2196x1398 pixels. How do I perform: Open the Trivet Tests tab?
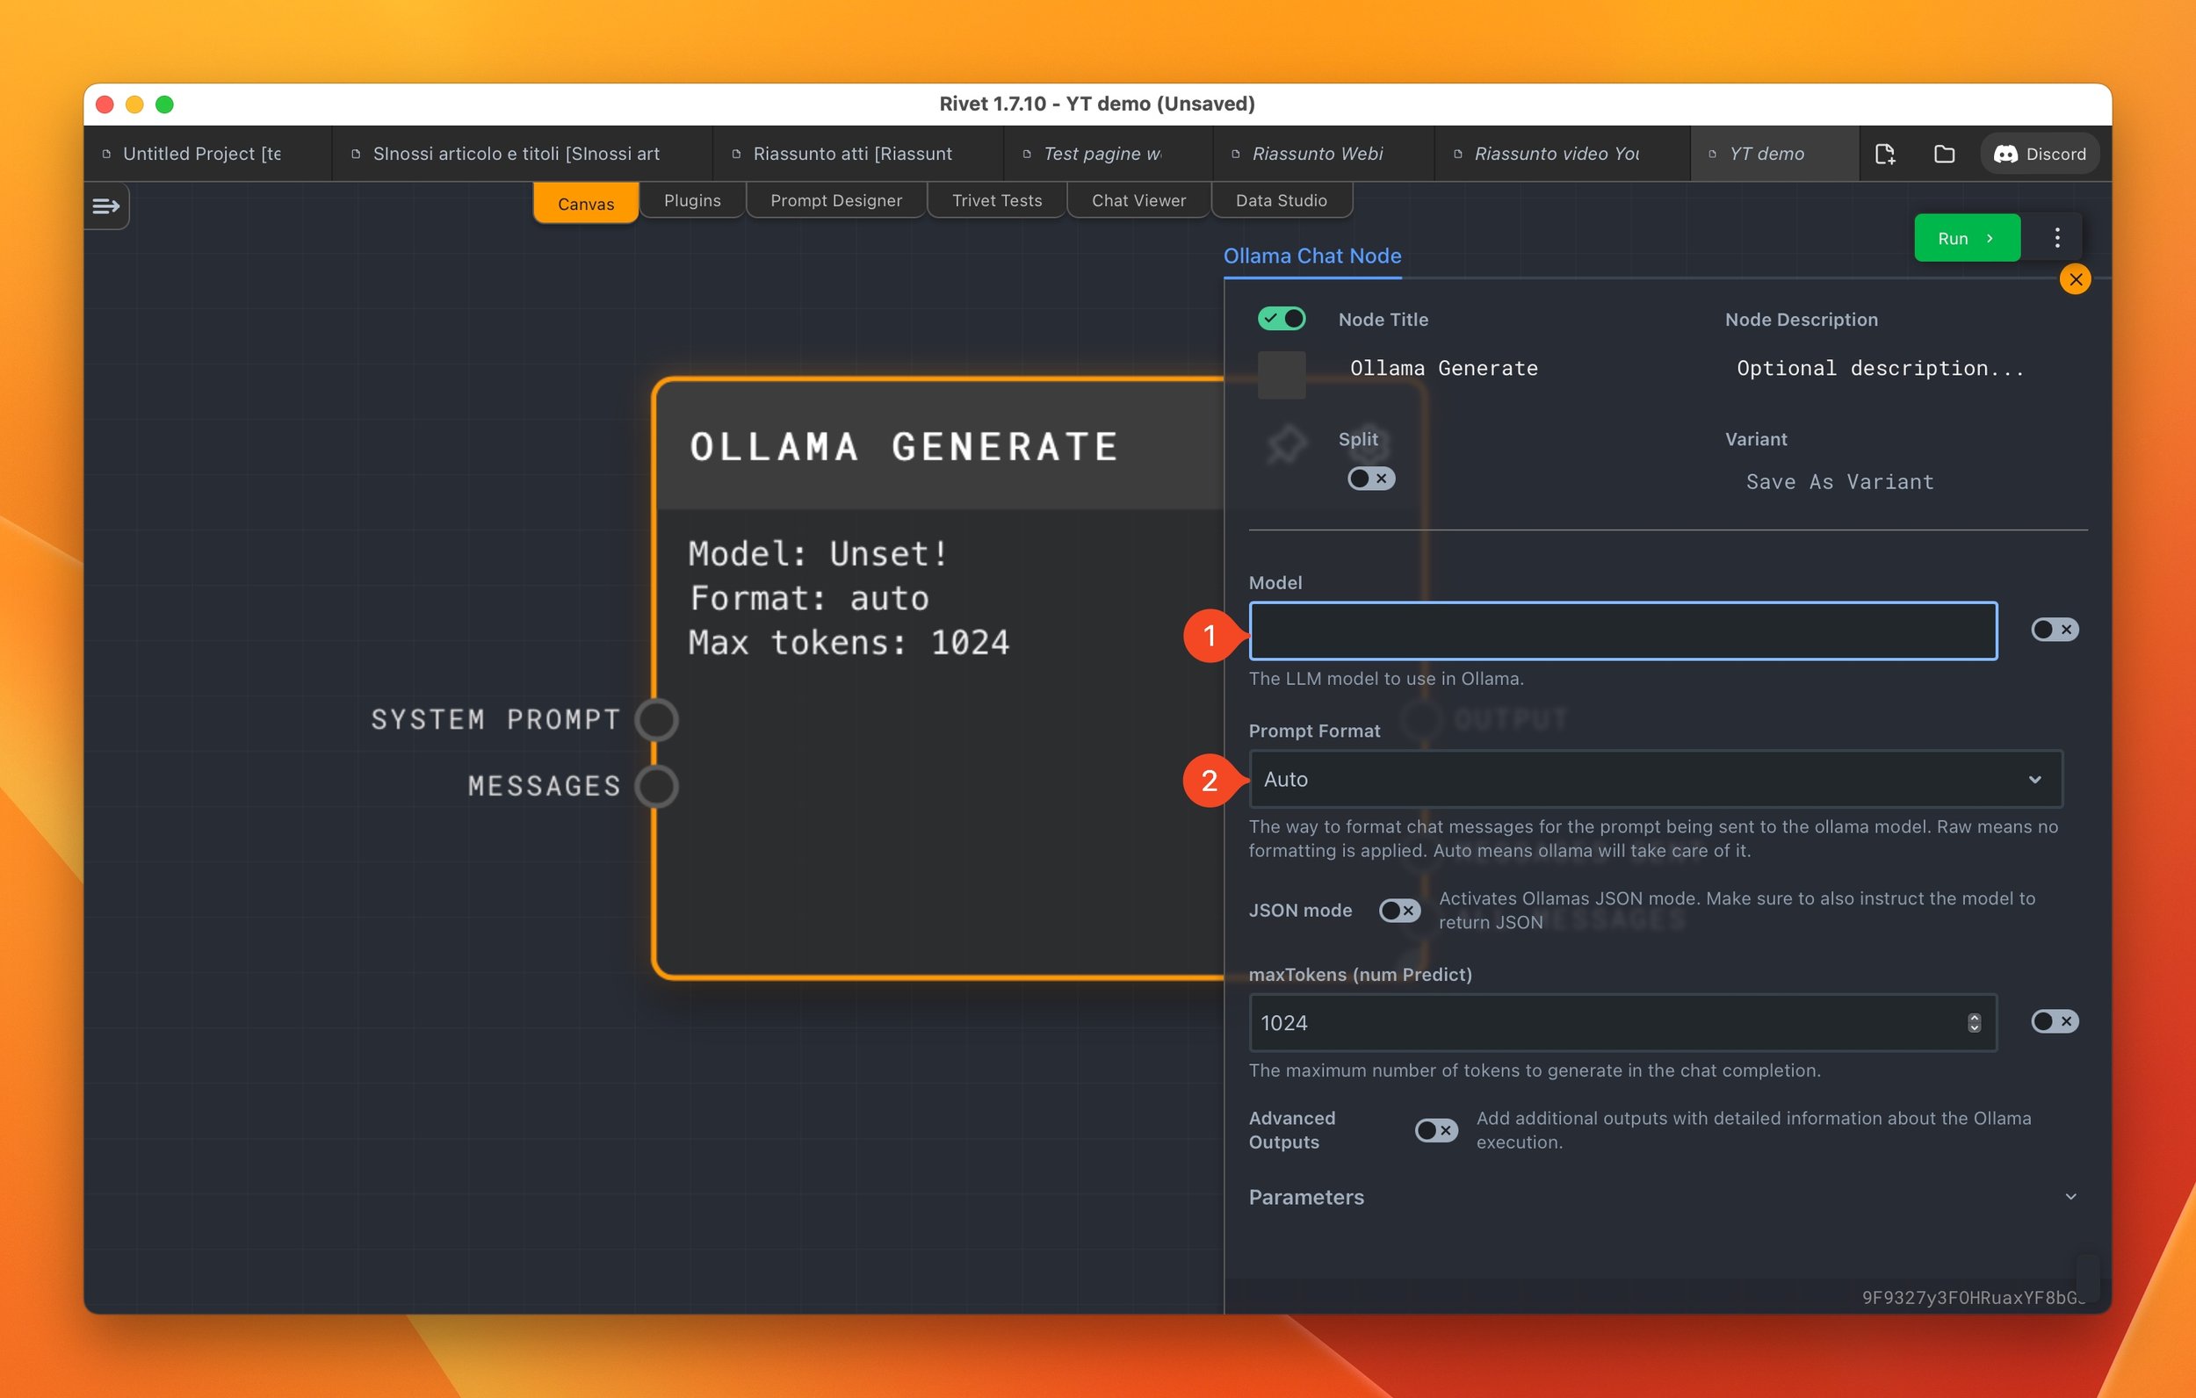(997, 200)
